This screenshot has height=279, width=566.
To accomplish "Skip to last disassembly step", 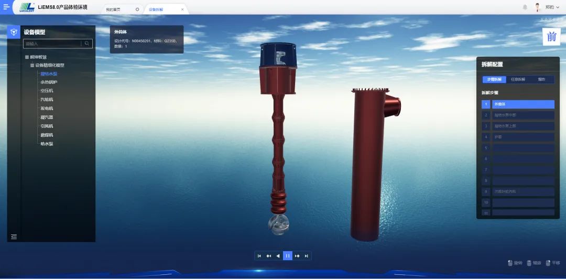I will tap(307, 255).
